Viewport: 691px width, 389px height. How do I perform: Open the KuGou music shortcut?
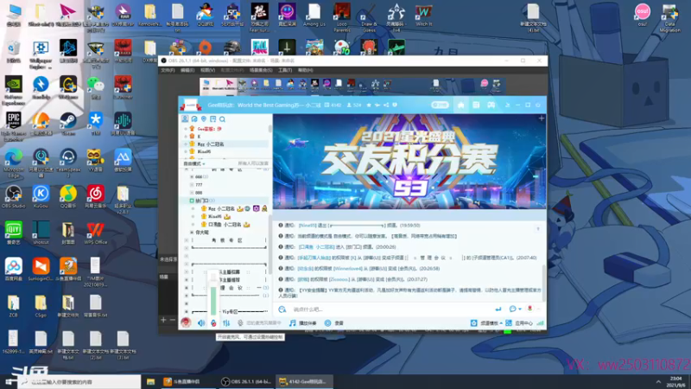tap(41, 196)
